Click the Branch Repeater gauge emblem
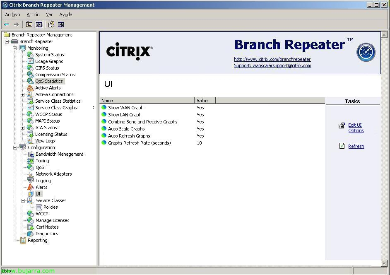390x275 pixels. tap(366, 52)
